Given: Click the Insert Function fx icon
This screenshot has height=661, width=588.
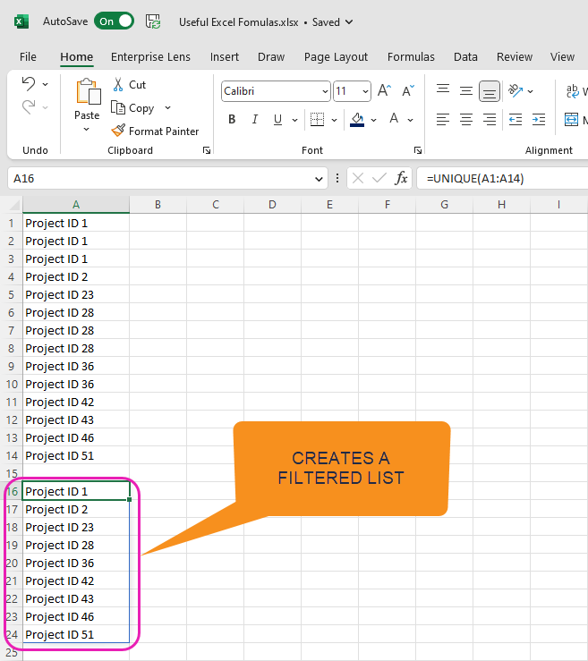Looking at the screenshot, I should 402,179.
